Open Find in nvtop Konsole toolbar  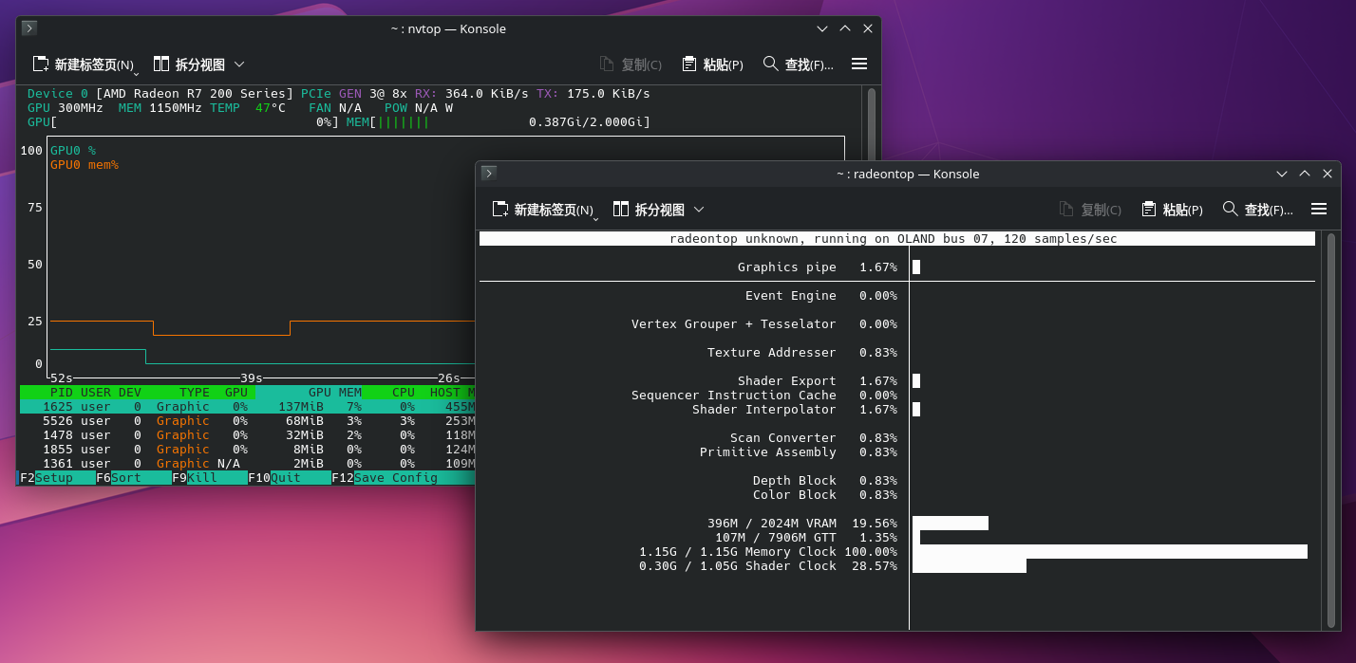coord(799,64)
